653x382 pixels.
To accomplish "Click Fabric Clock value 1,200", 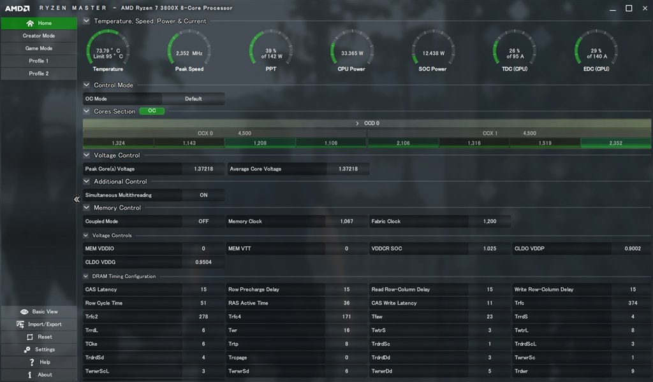I will (x=490, y=221).
